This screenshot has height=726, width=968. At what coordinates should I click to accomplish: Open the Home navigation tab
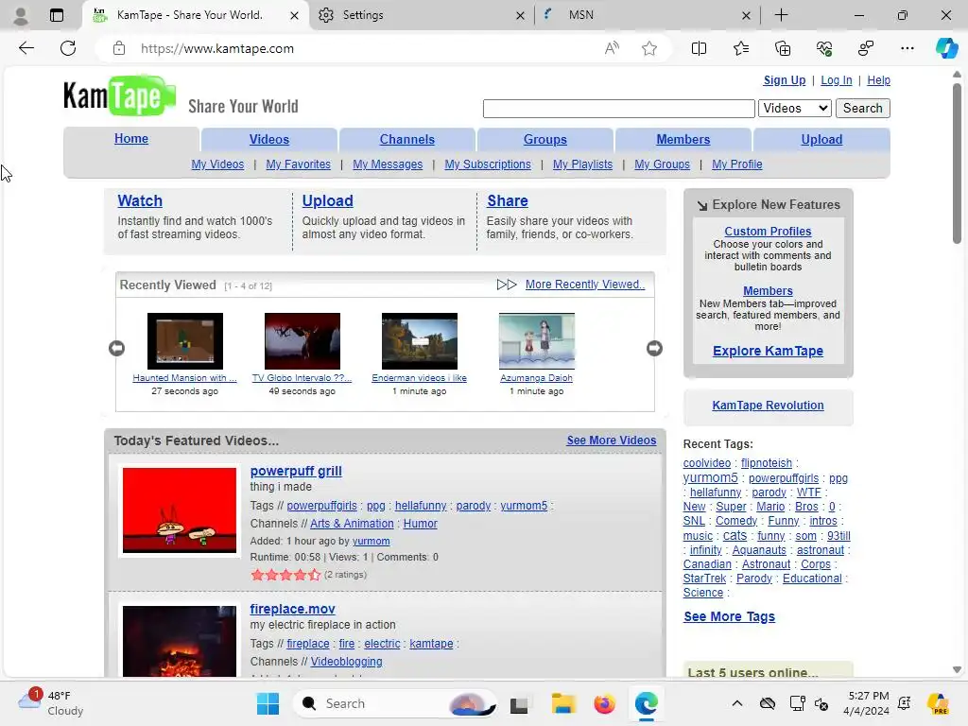tap(130, 139)
